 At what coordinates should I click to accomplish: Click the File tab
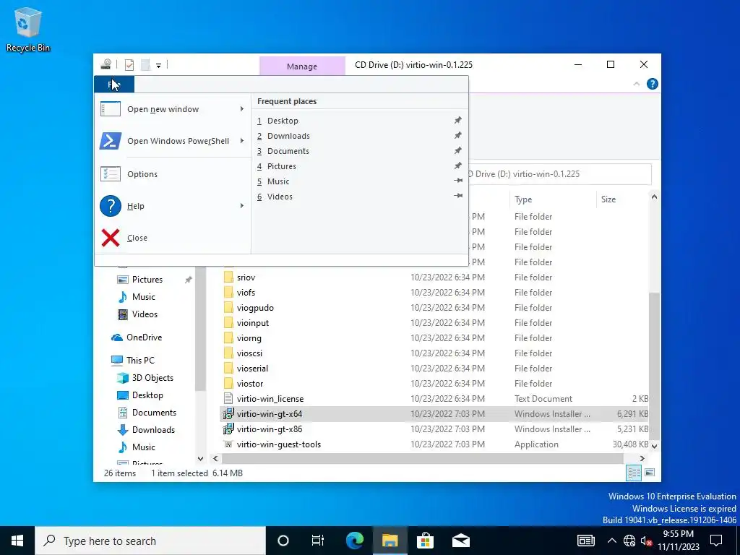114,85
